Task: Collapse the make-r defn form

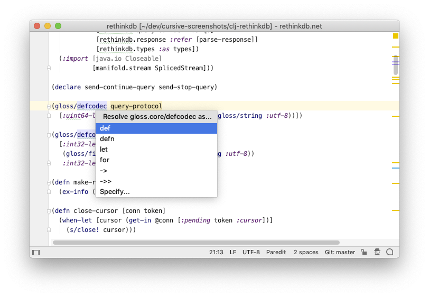Action: (x=49, y=182)
